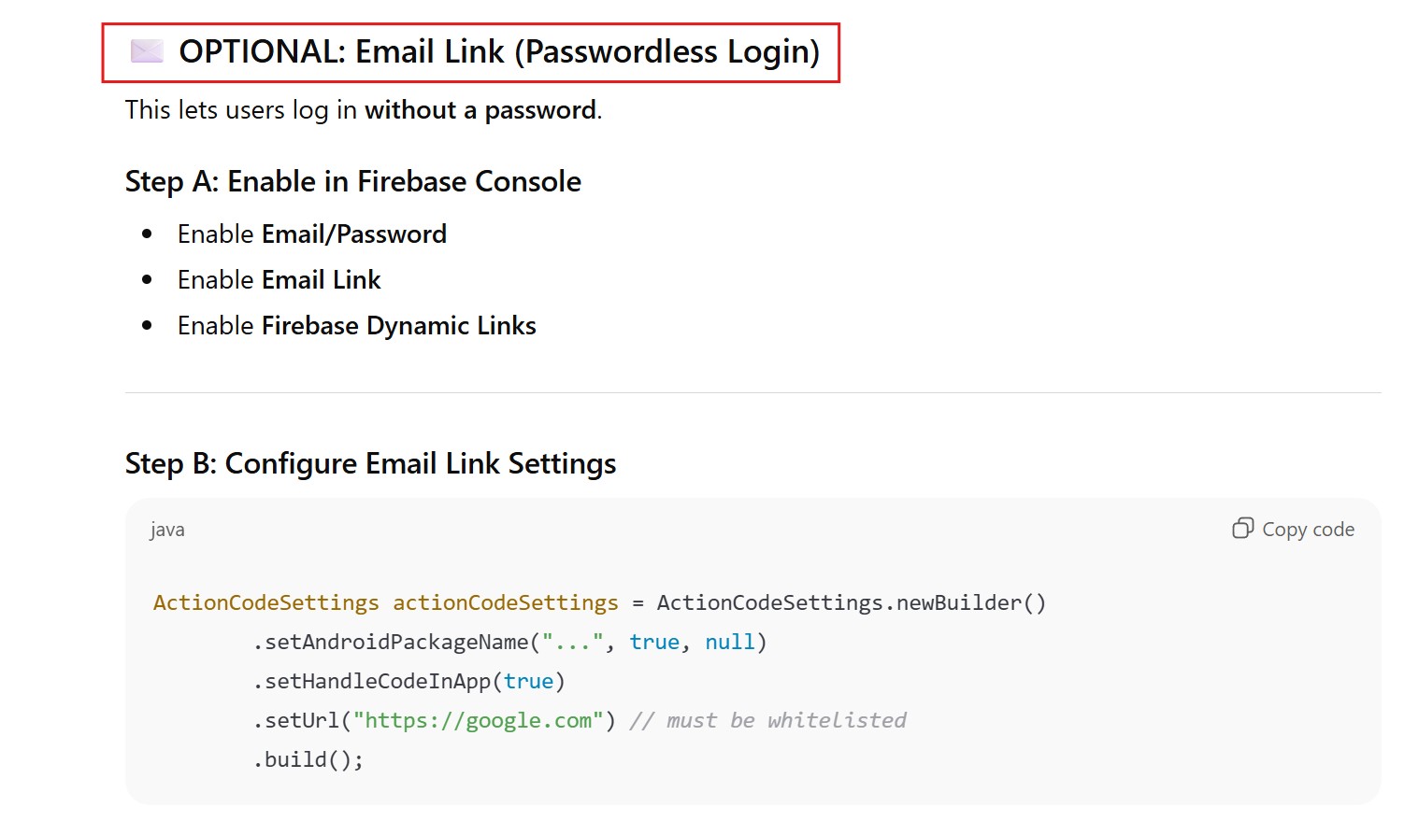Viewport: 1419px width, 835px height.
Task: Click the null keyword in the code
Action: (729, 642)
